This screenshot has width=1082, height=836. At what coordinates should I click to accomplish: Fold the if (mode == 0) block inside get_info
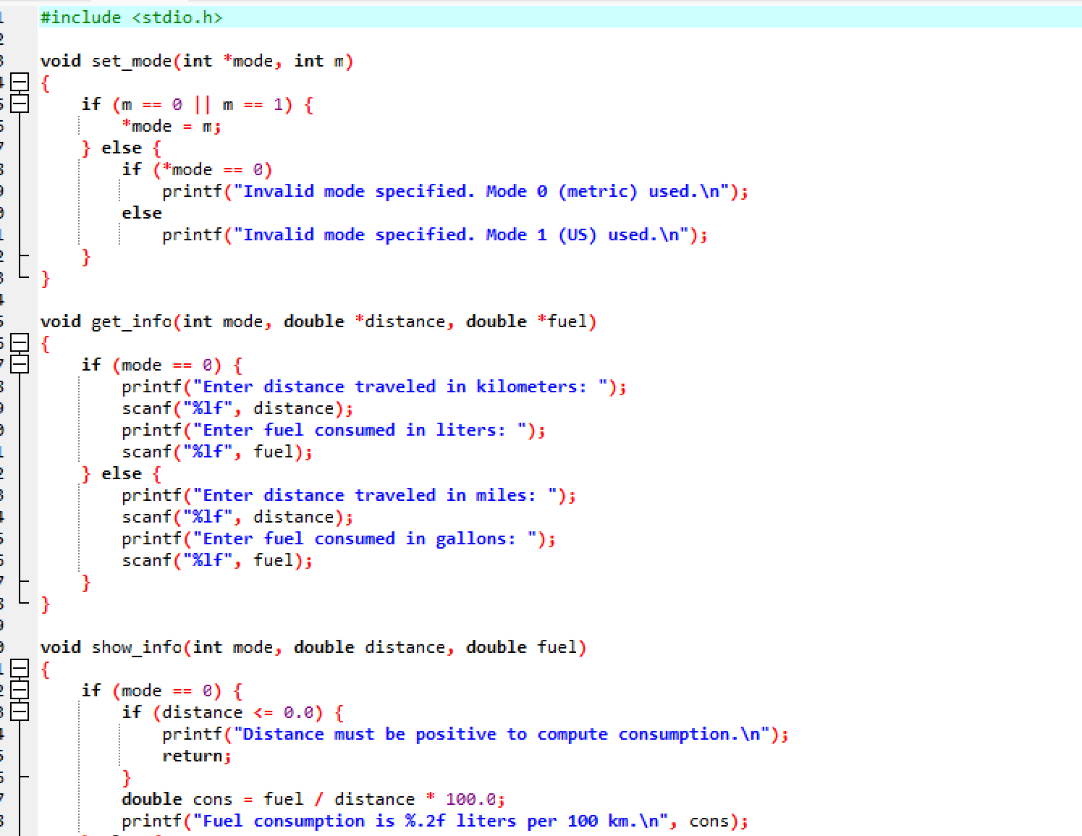tap(20, 365)
